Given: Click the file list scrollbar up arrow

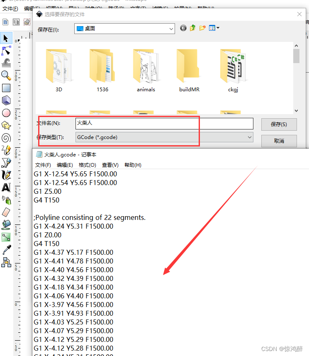Looking at the screenshot, I should 296,46.
